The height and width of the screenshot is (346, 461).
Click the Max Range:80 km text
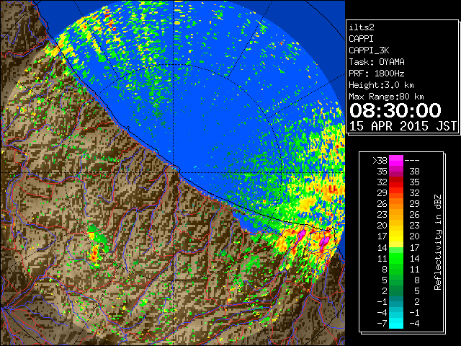[386, 97]
